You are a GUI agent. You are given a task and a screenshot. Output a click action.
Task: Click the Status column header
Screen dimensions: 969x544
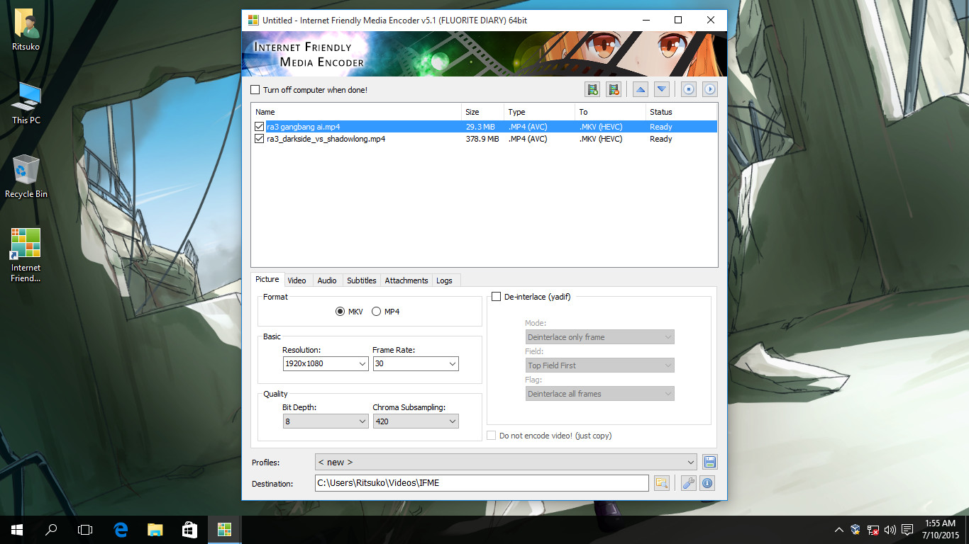(682, 112)
